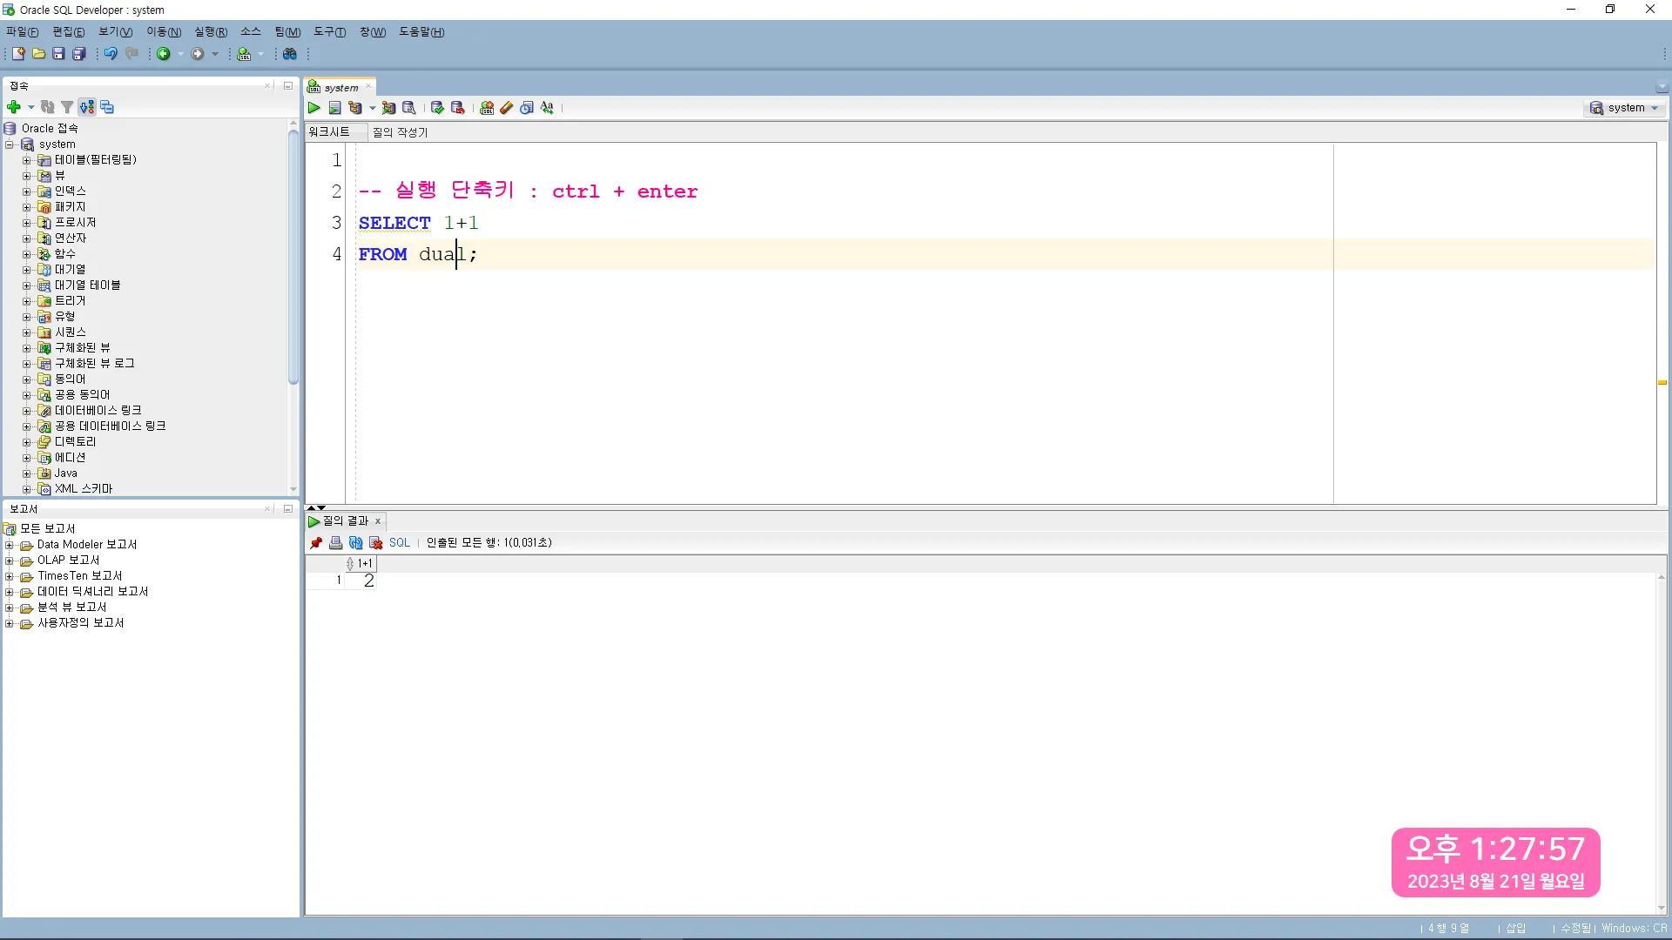The height and width of the screenshot is (940, 1672).
Task: Switch to the 질의 작성기 tab
Action: tap(400, 132)
